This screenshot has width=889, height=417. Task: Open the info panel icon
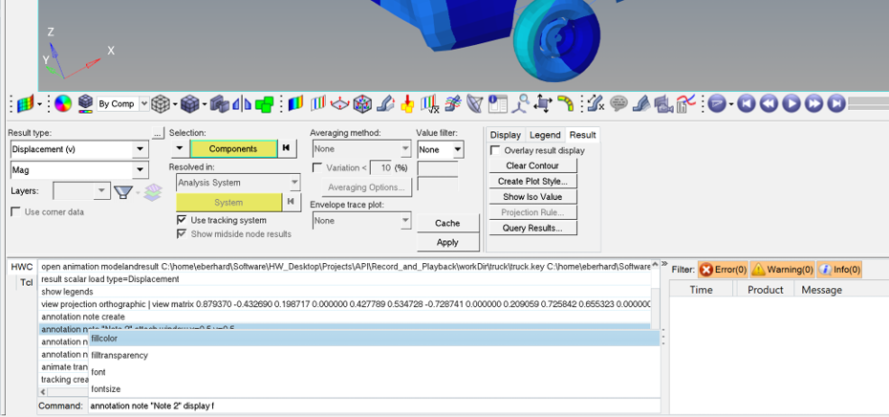497,103
